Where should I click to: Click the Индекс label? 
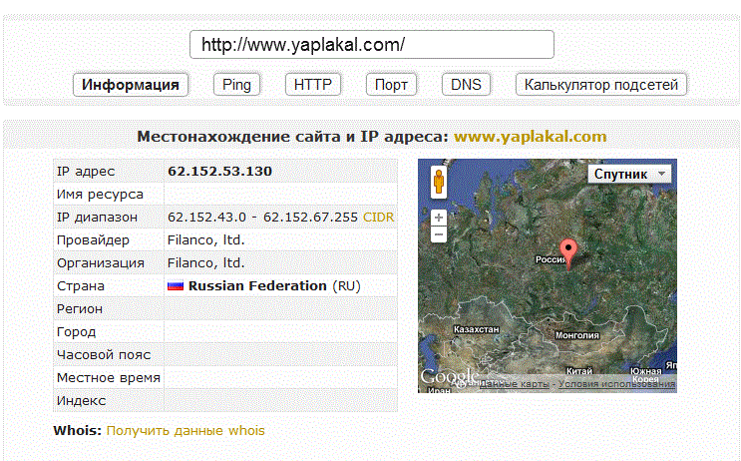(x=82, y=400)
